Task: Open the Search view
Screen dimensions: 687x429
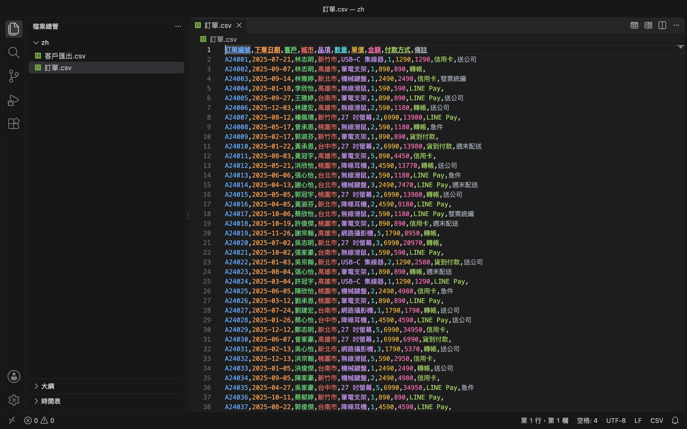Action: tap(14, 53)
